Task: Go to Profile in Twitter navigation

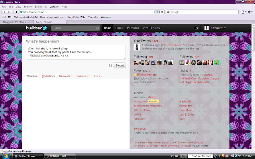Action: [119, 28]
